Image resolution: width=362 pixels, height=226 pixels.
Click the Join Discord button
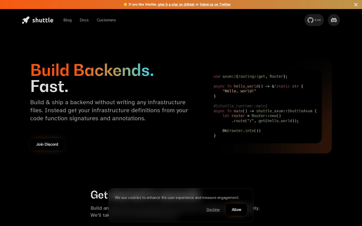click(47, 144)
